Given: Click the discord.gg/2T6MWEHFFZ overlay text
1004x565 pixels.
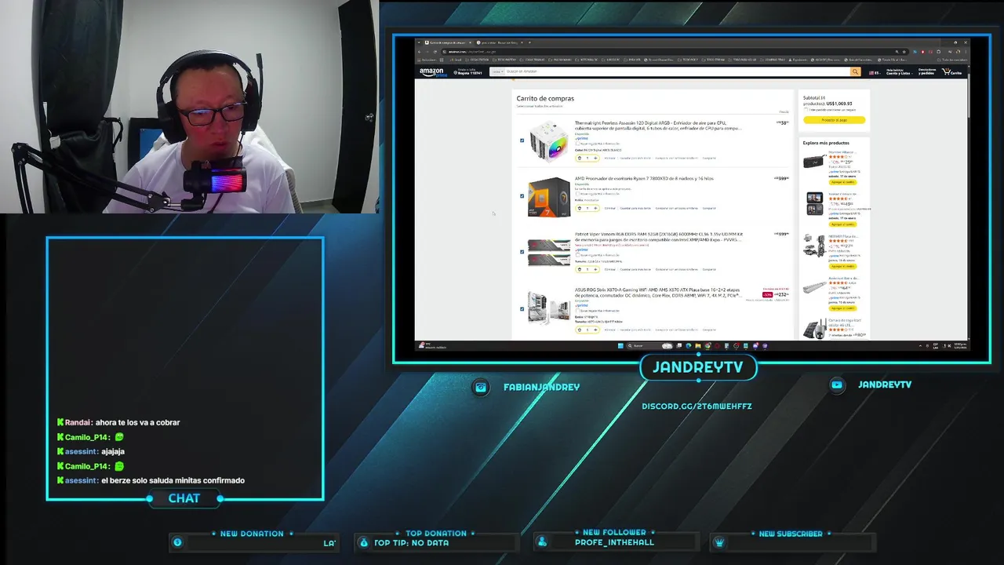Looking at the screenshot, I should click(x=697, y=406).
